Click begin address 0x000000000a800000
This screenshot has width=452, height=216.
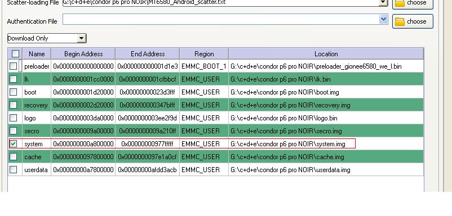[x=83, y=143]
